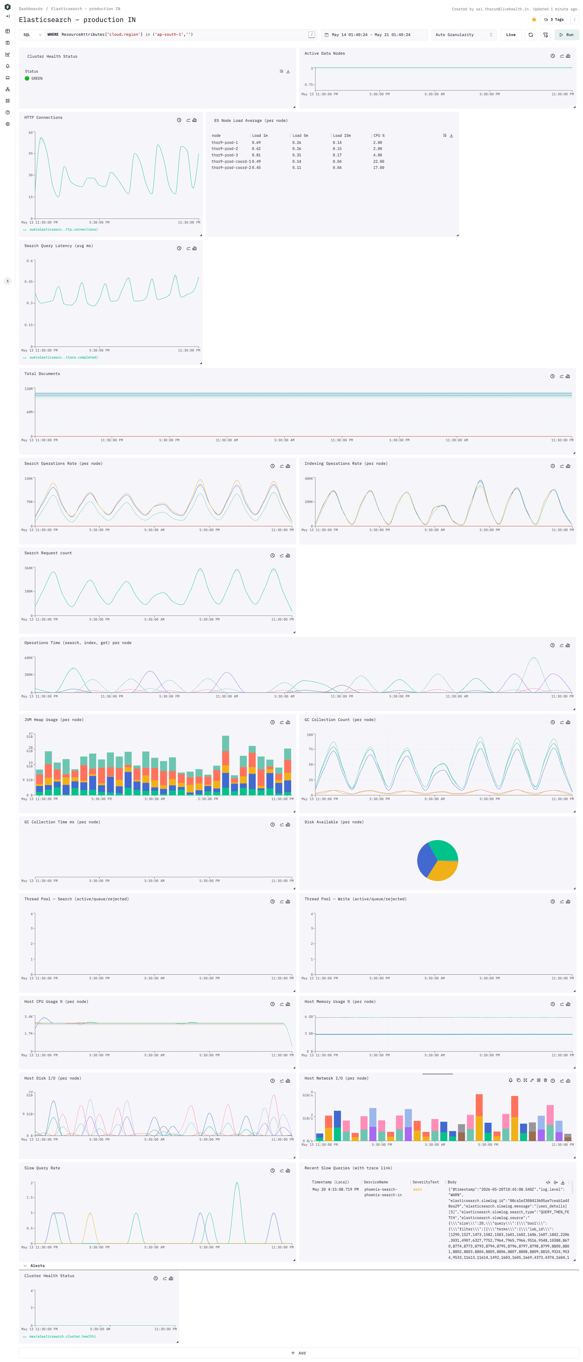The image size is (583, 1362).
Task: Open the sidebar line-chart metrics icon
Action: coord(7,54)
